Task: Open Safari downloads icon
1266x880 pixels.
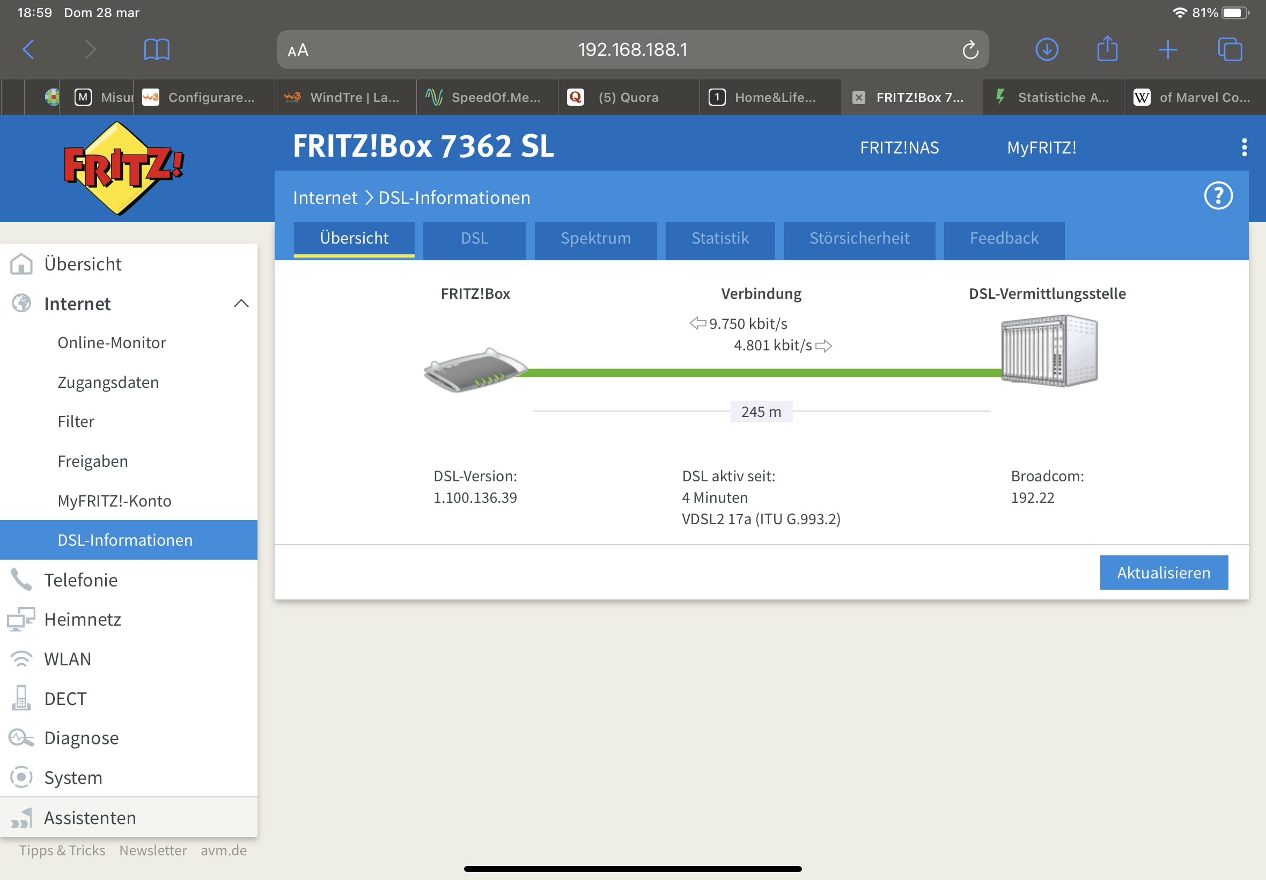Action: click(x=1046, y=50)
